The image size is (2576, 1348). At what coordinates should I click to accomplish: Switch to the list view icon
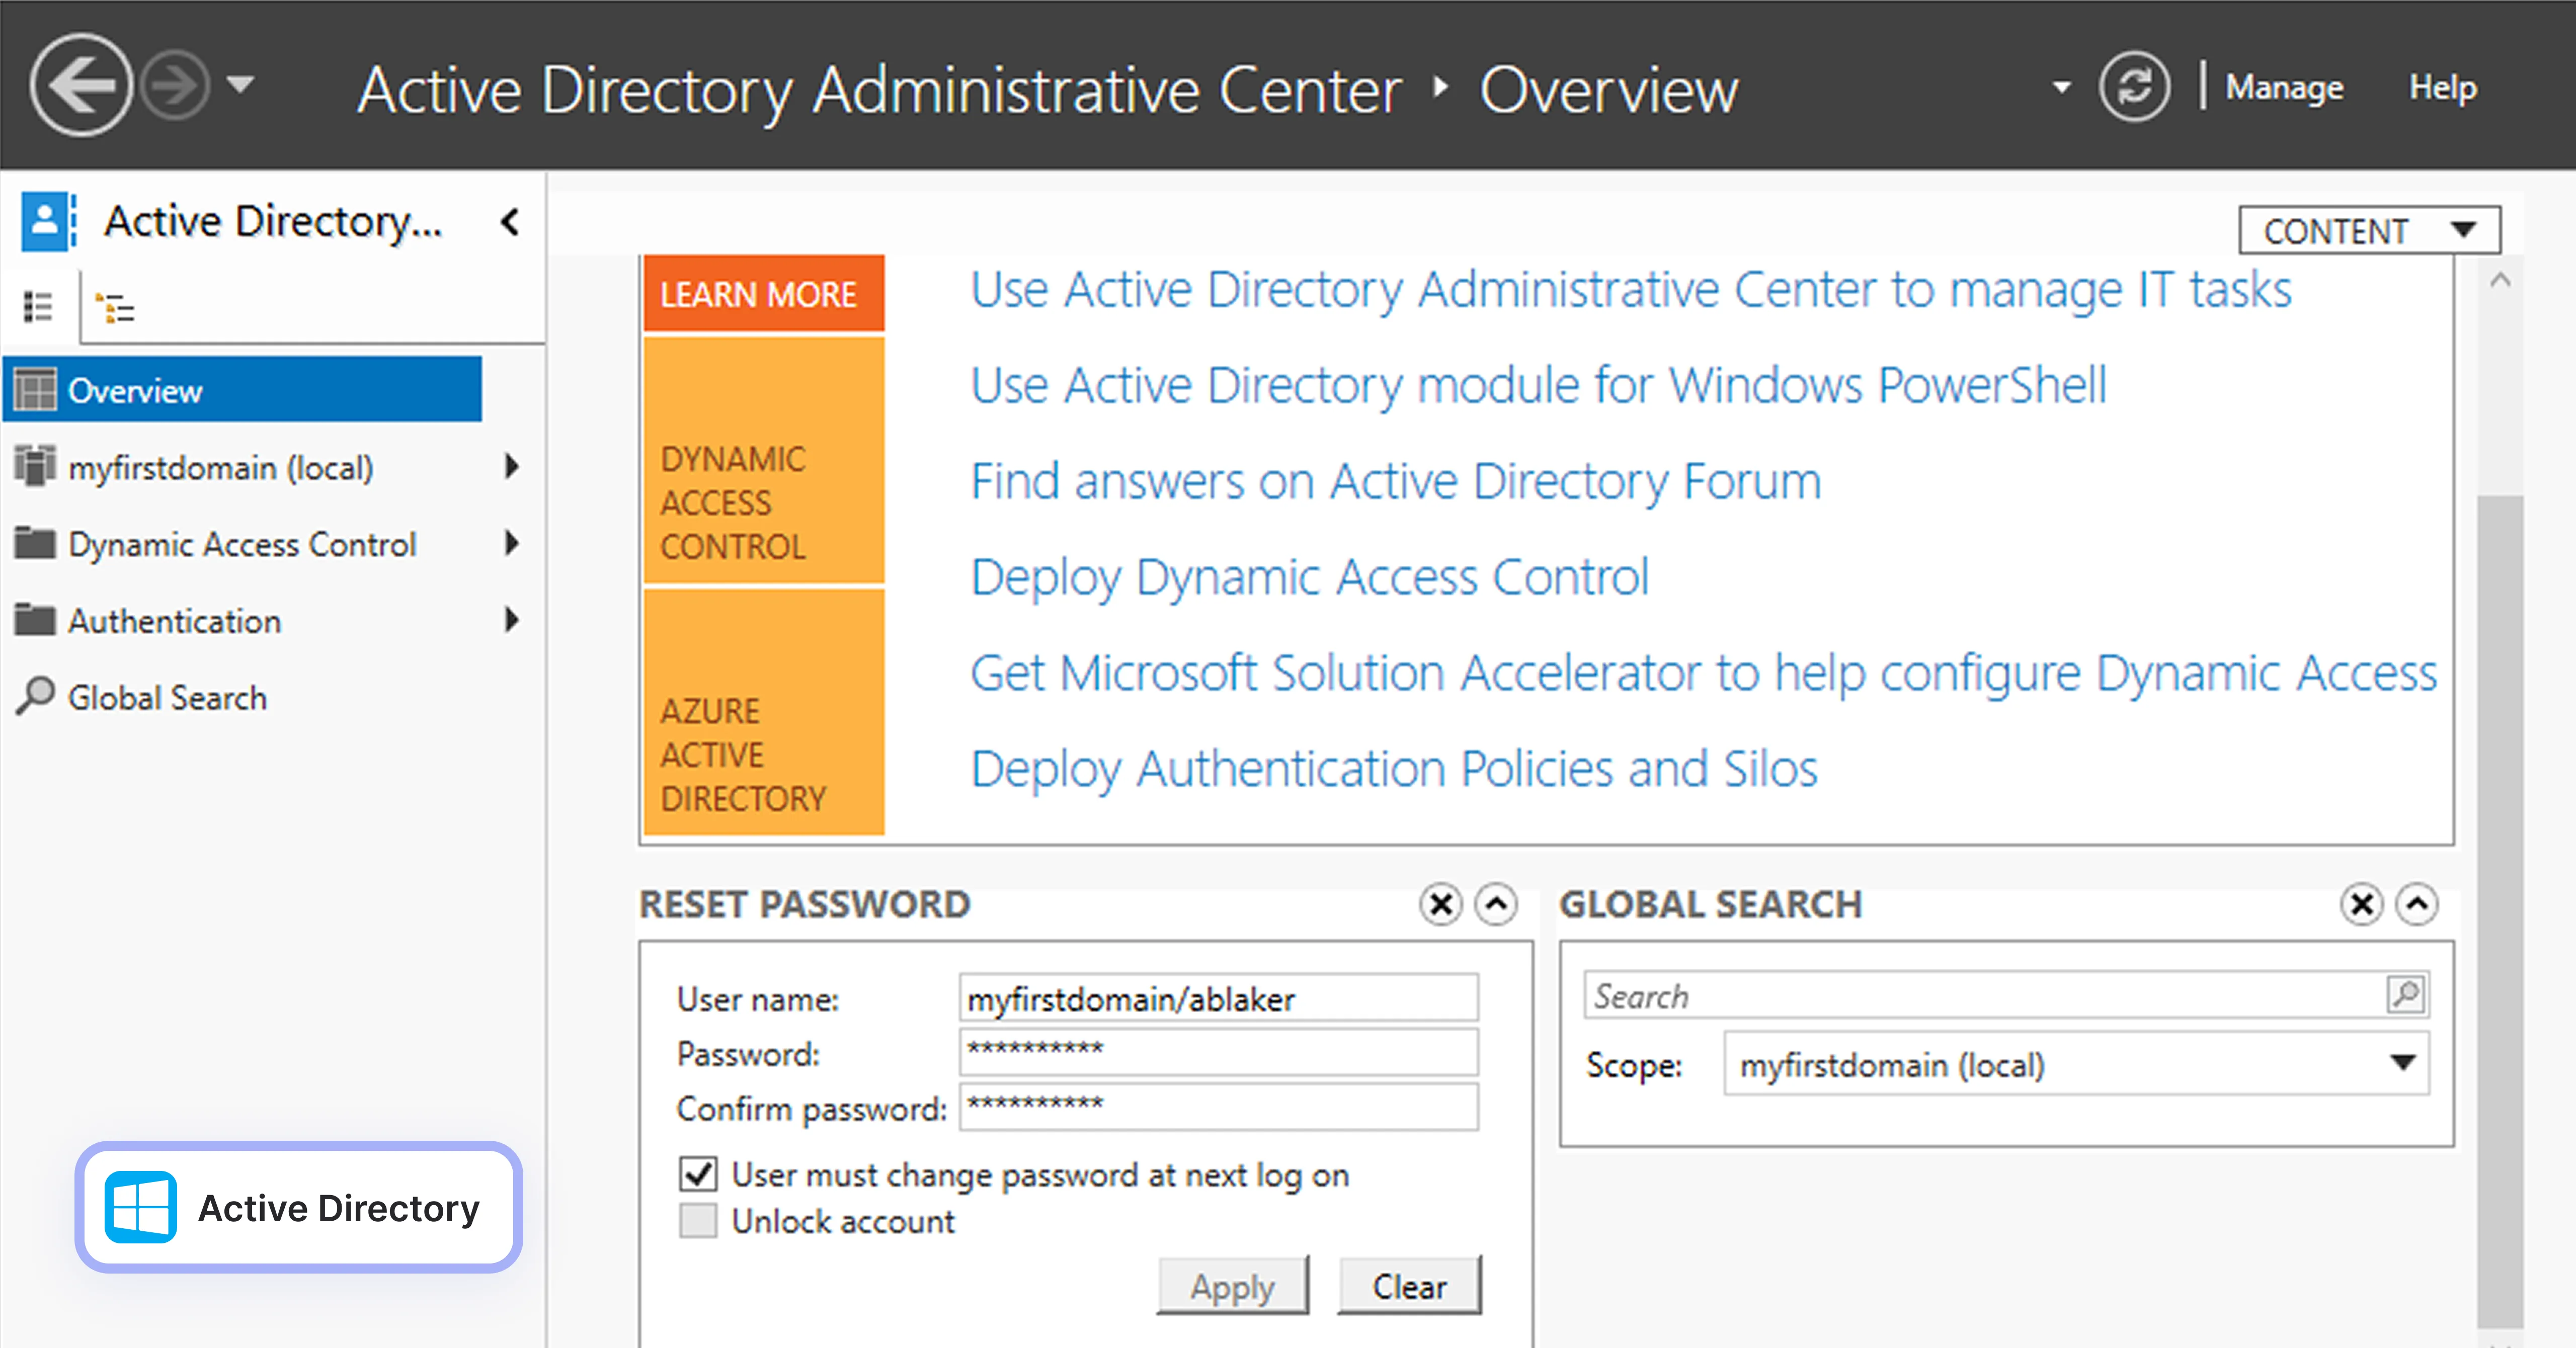pyautogui.click(x=38, y=306)
